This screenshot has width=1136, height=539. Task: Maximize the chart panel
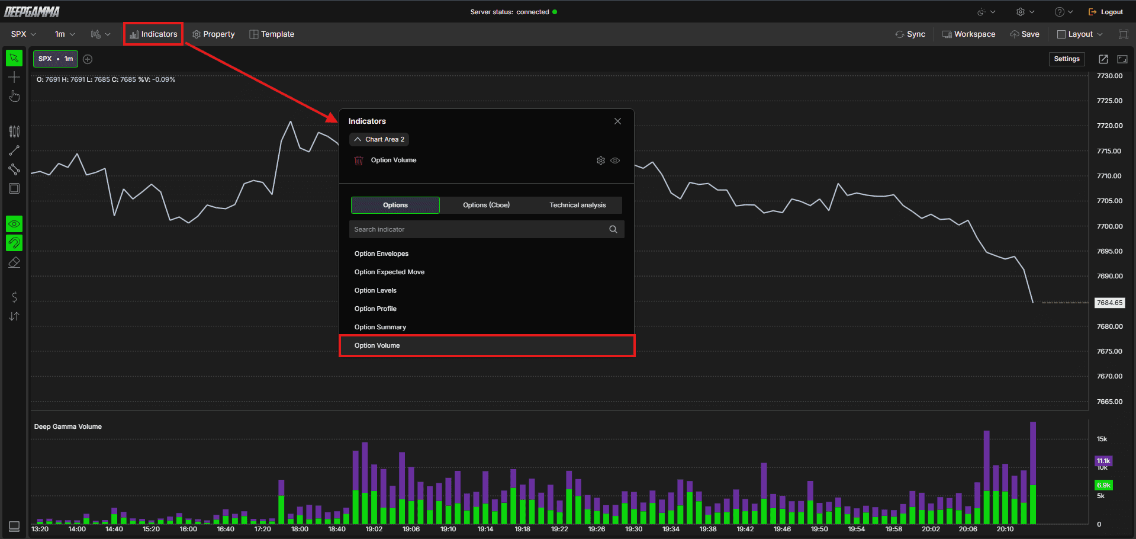point(1122,59)
